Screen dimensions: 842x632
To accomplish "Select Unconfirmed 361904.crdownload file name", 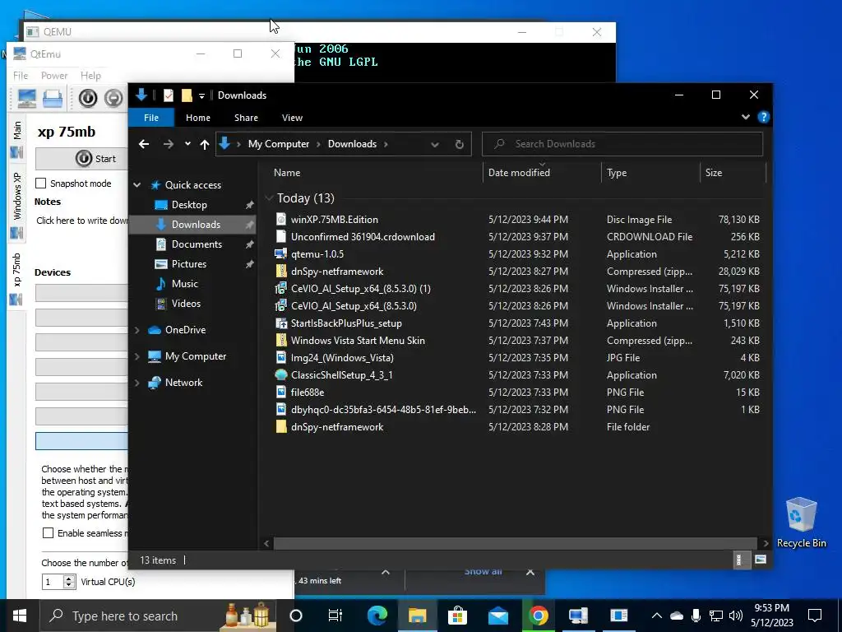I will (363, 236).
